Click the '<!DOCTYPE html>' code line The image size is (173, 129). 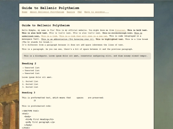[30, 111]
